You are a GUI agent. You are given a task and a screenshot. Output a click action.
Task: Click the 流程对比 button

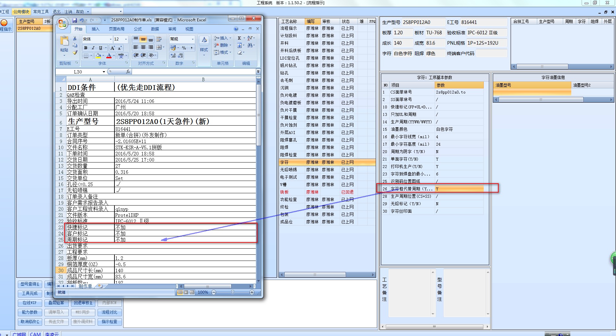[x=109, y=312]
